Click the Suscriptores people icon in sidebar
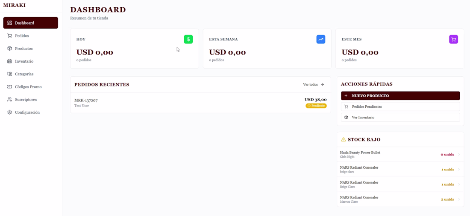Screen dimensions: 470x216 tap(10, 100)
